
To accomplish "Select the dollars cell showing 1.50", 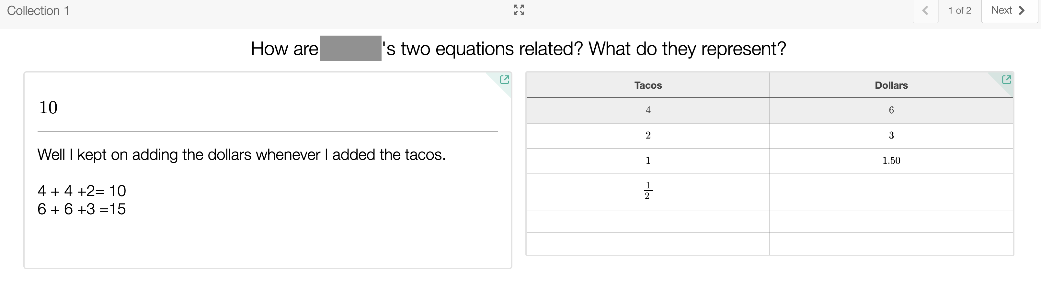I will [891, 161].
